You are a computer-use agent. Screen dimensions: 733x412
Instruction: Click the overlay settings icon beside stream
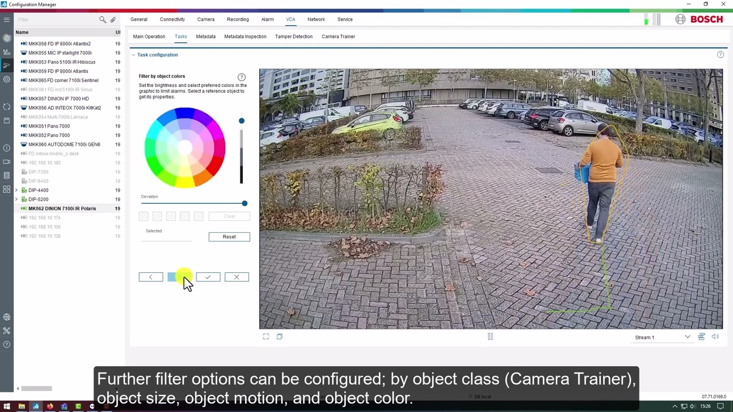pyautogui.click(x=702, y=336)
